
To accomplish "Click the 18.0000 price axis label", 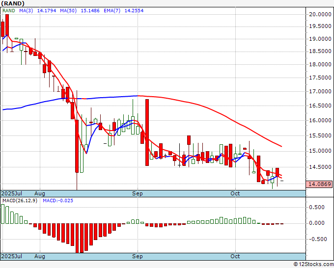I will point(320,64).
